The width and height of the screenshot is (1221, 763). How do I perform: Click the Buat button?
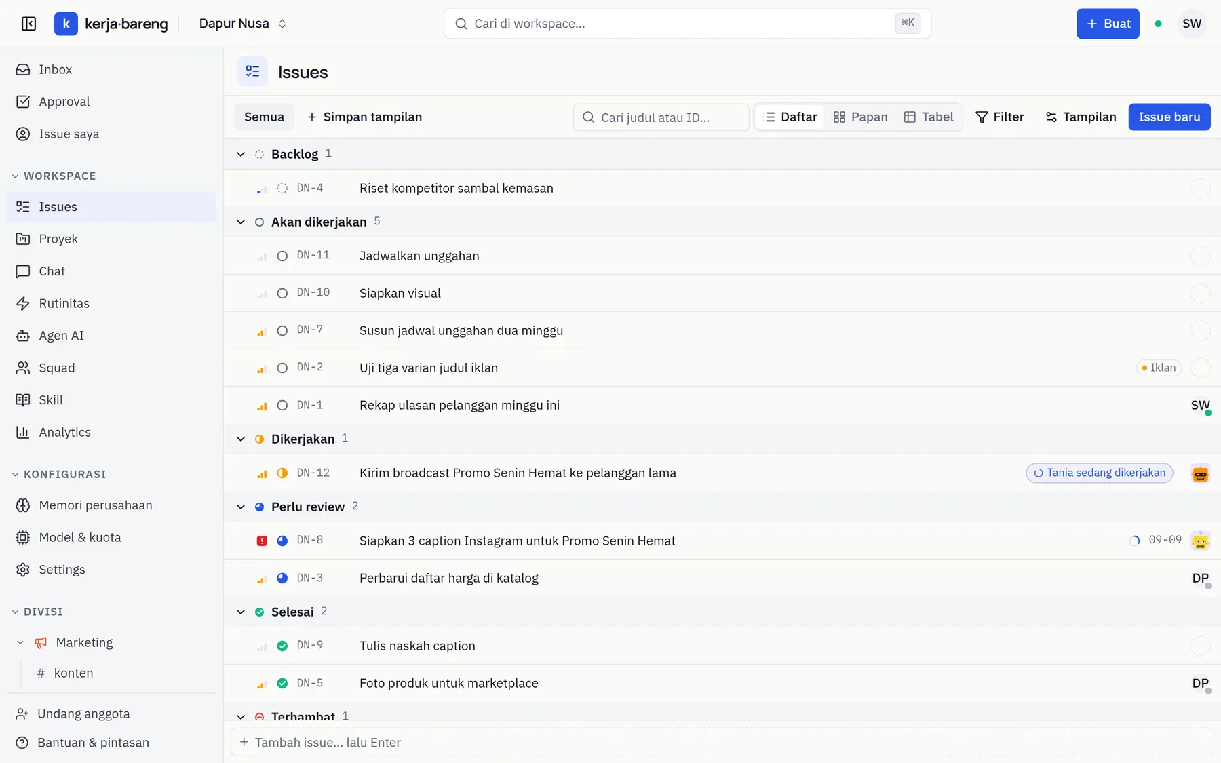point(1108,24)
